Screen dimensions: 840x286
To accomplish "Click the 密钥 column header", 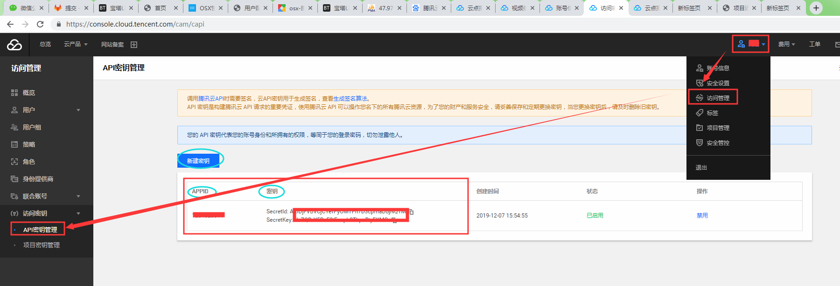I will click(272, 191).
